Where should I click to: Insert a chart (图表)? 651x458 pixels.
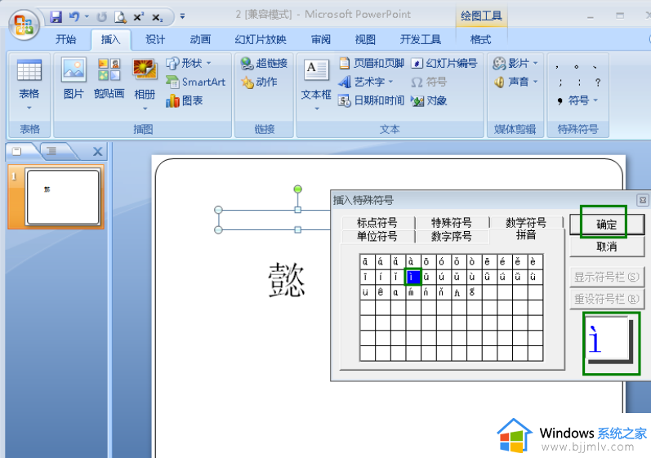click(185, 100)
